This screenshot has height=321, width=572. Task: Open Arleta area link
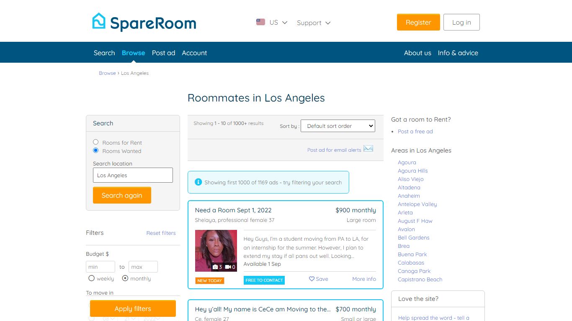pyautogui.click(x=405, y=212)
